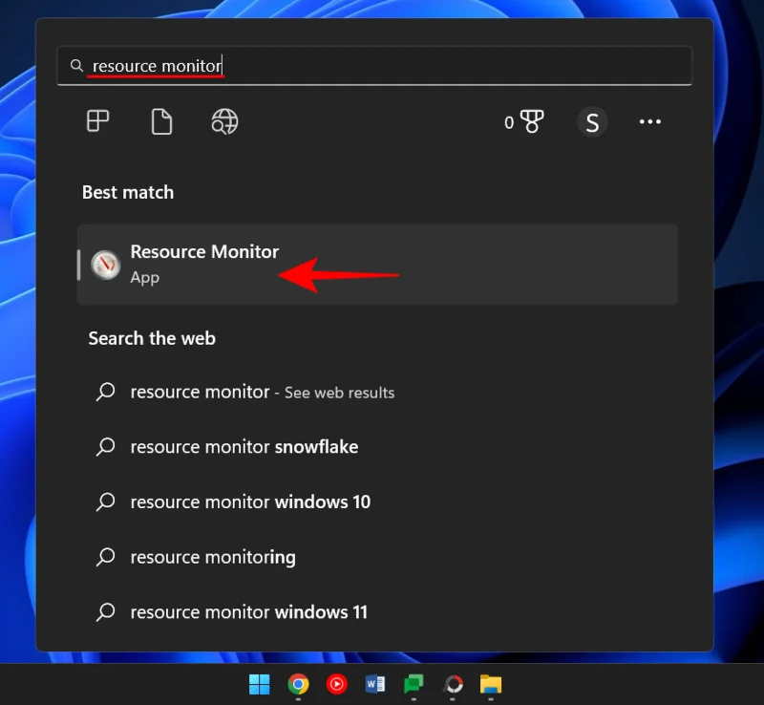
Task: Select 'resource monitor snowflake' suggestion
Action: pyautogui.click(x=244, y=447)
